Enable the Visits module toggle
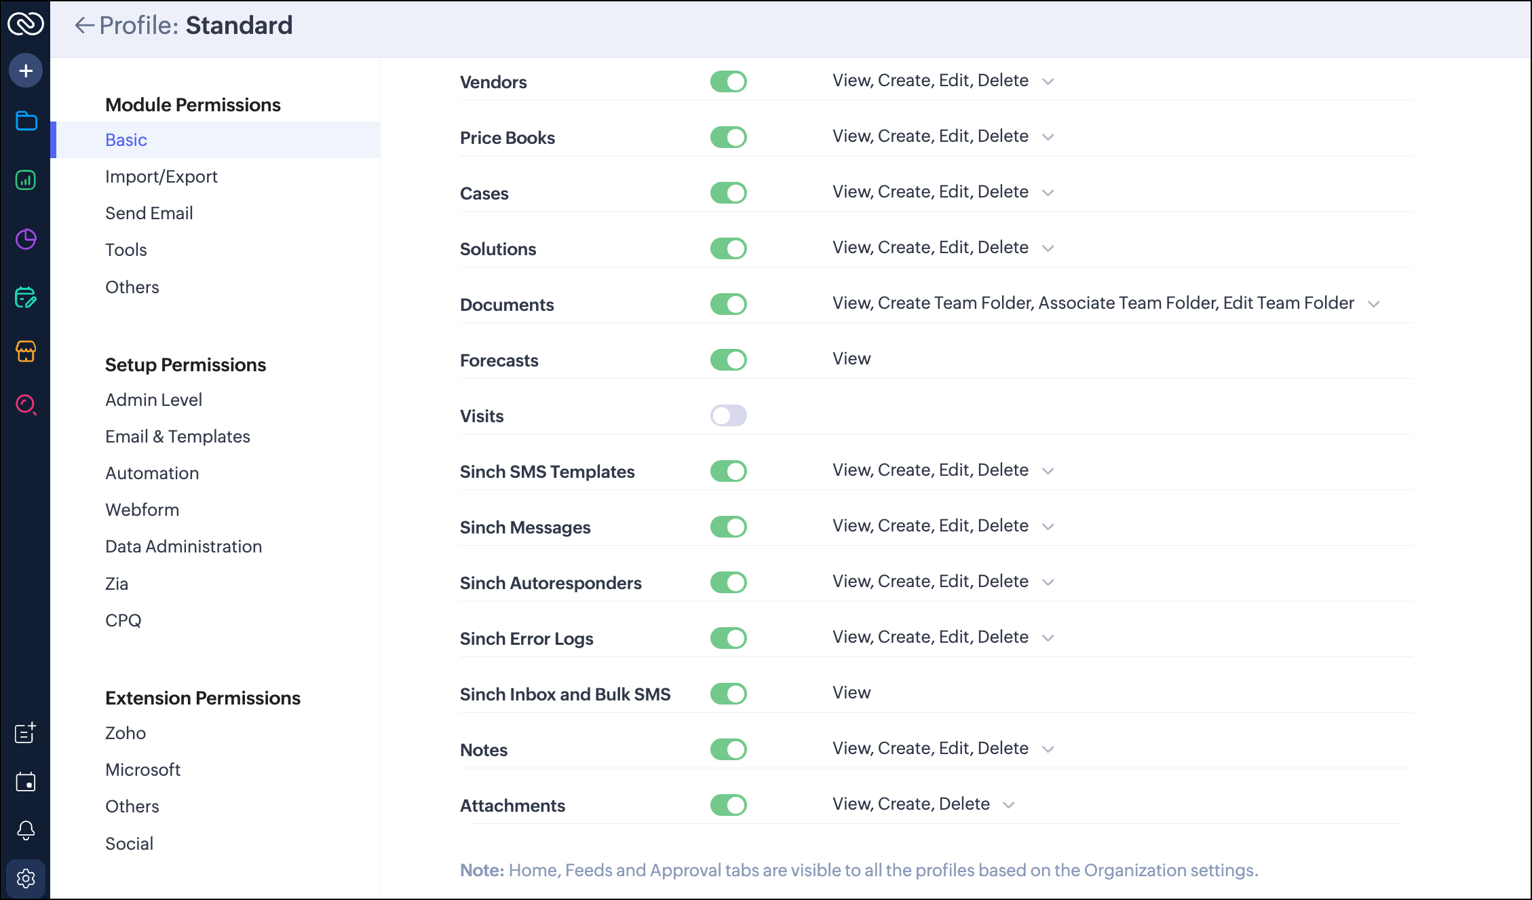The image size is (1532, 900). coord(728,415)
